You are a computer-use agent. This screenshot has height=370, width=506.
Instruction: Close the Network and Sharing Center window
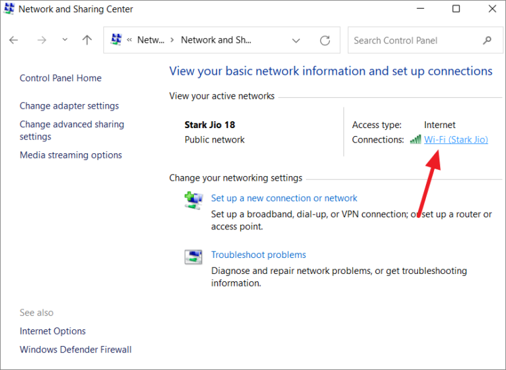[x=492, y=9]
